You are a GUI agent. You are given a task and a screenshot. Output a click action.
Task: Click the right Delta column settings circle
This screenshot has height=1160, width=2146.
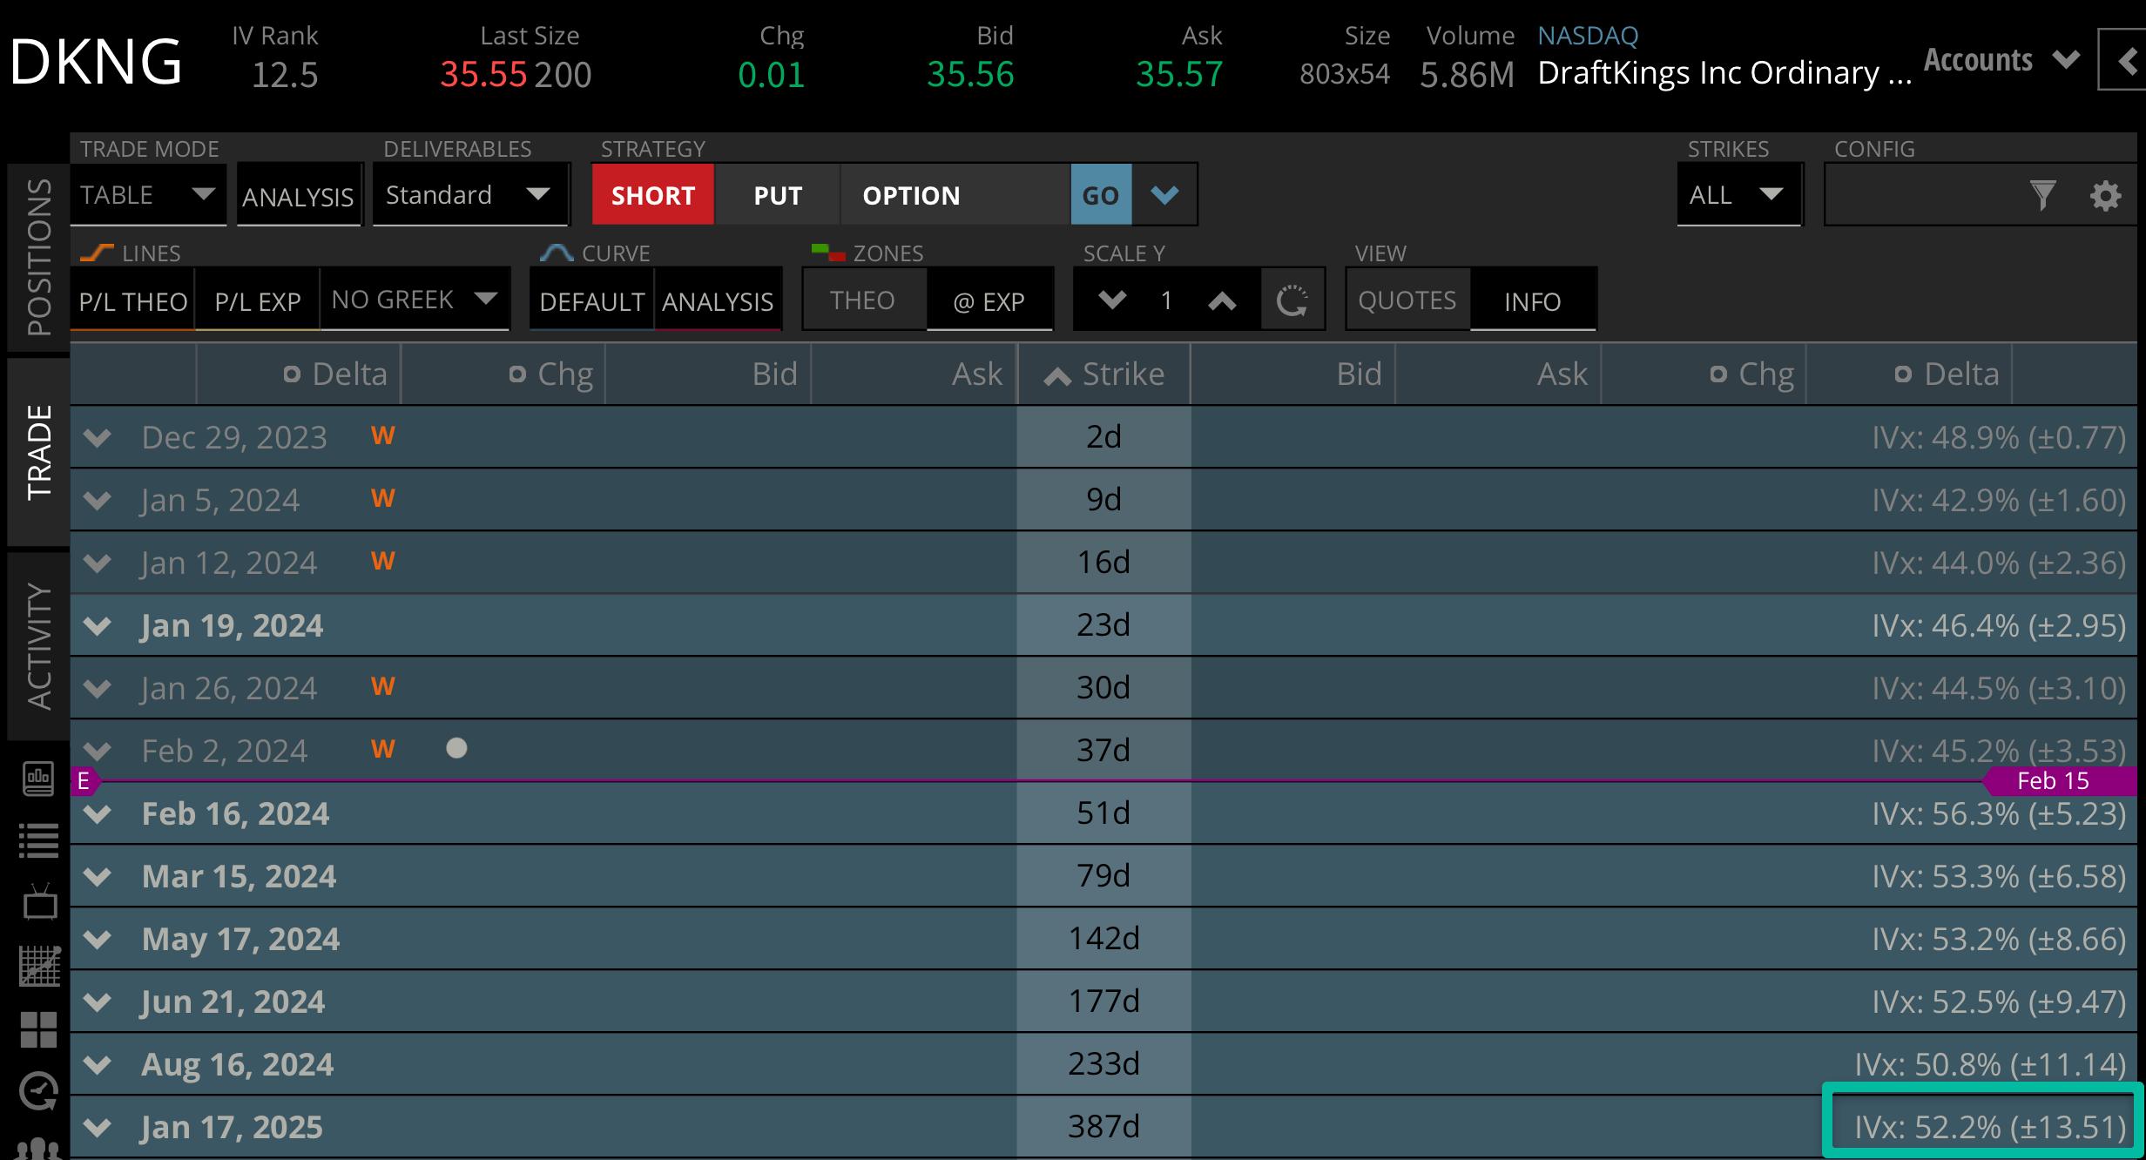coord(1903,374)
